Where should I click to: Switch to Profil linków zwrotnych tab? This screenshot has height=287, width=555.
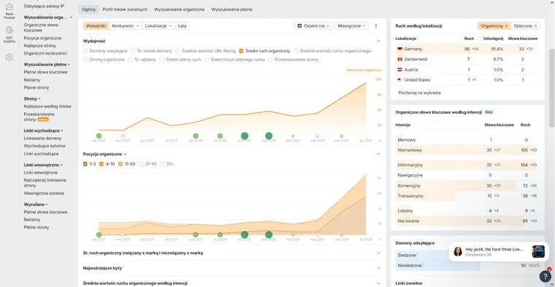tap(125, 9)
